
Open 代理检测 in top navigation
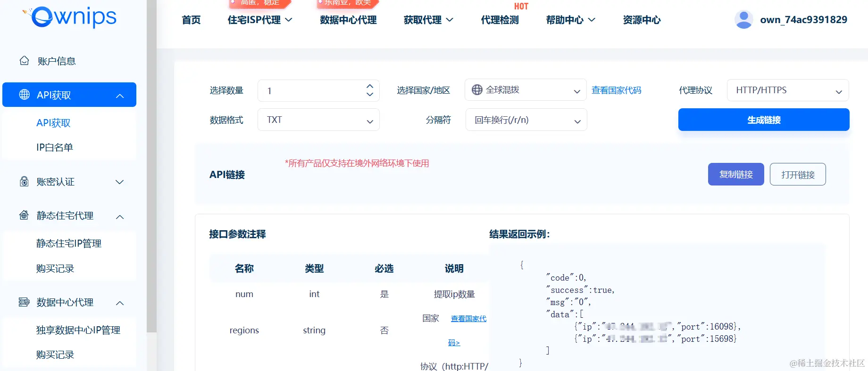coord(500,20)
